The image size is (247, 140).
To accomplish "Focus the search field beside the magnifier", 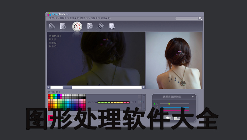I will [187, 18].
